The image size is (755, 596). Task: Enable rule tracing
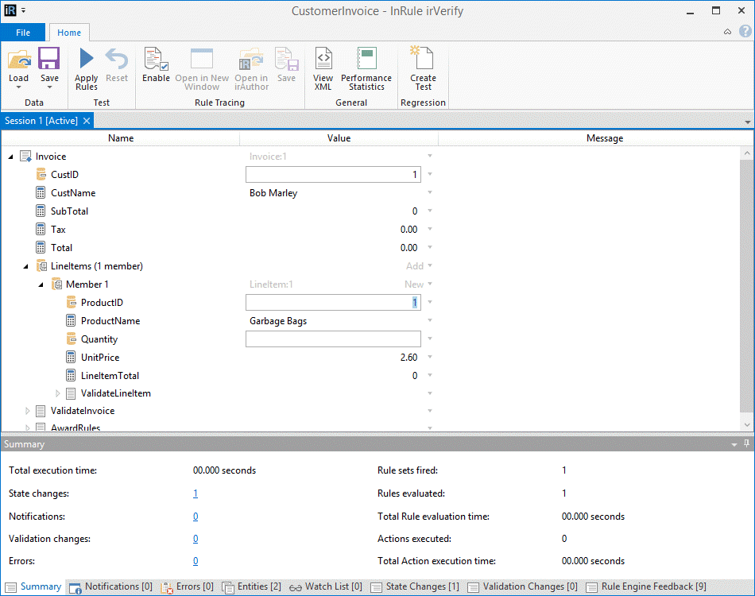(156, 60)
